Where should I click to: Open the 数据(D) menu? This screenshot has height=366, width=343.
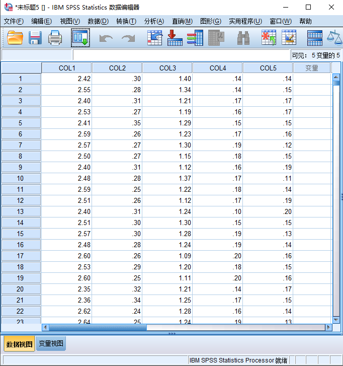click(x=98, y=22)
